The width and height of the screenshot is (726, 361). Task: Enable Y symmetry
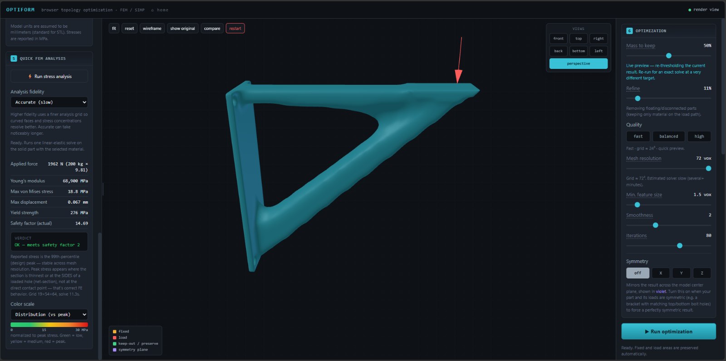(x=681, y=273)
